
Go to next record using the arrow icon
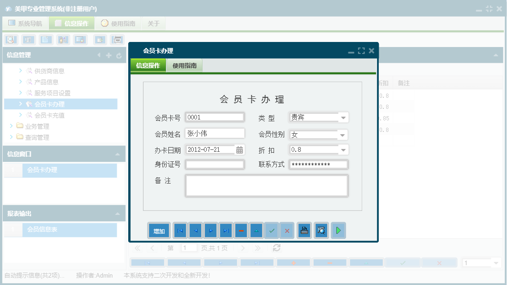(x=210, y=230)
